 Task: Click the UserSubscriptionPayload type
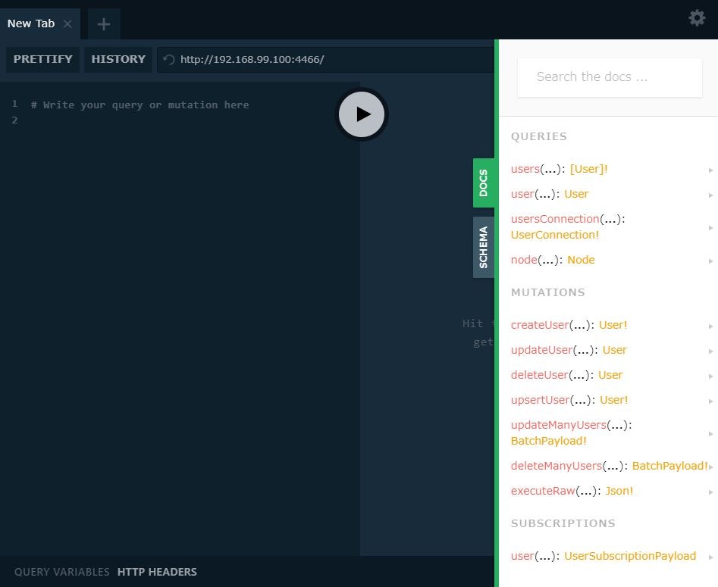[629, 557]
